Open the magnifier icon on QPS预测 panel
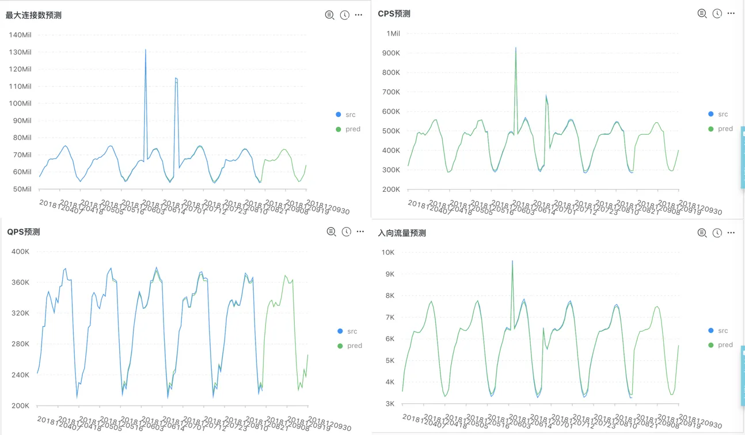Image resolution: width=745 pixels, height=435 pixels. pyautogui.click(x=332, y=232)
